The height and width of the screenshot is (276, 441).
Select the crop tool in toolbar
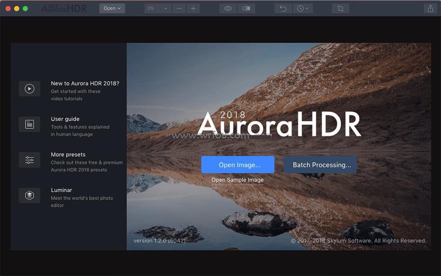pos(341,8)
